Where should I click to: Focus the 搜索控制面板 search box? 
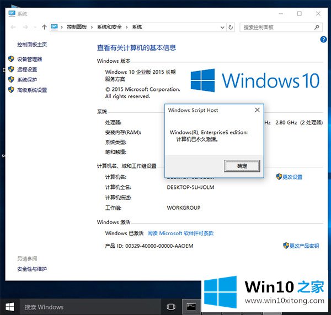(281, 27)
